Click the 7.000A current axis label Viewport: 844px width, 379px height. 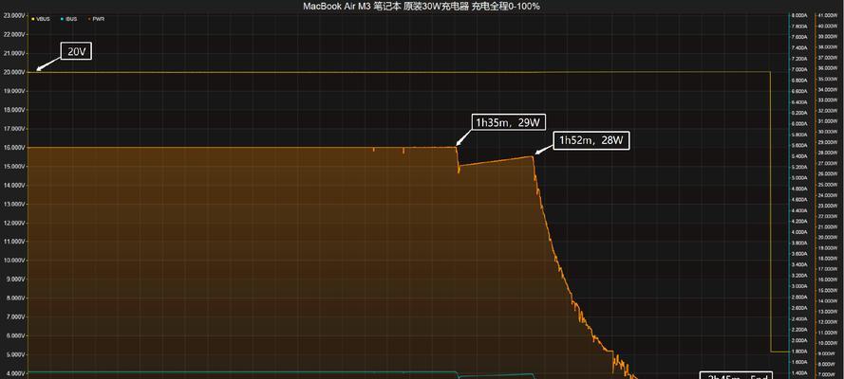coord(799,70)
